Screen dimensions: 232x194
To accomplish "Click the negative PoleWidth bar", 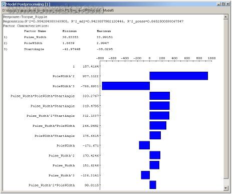I will pos(144,145).
